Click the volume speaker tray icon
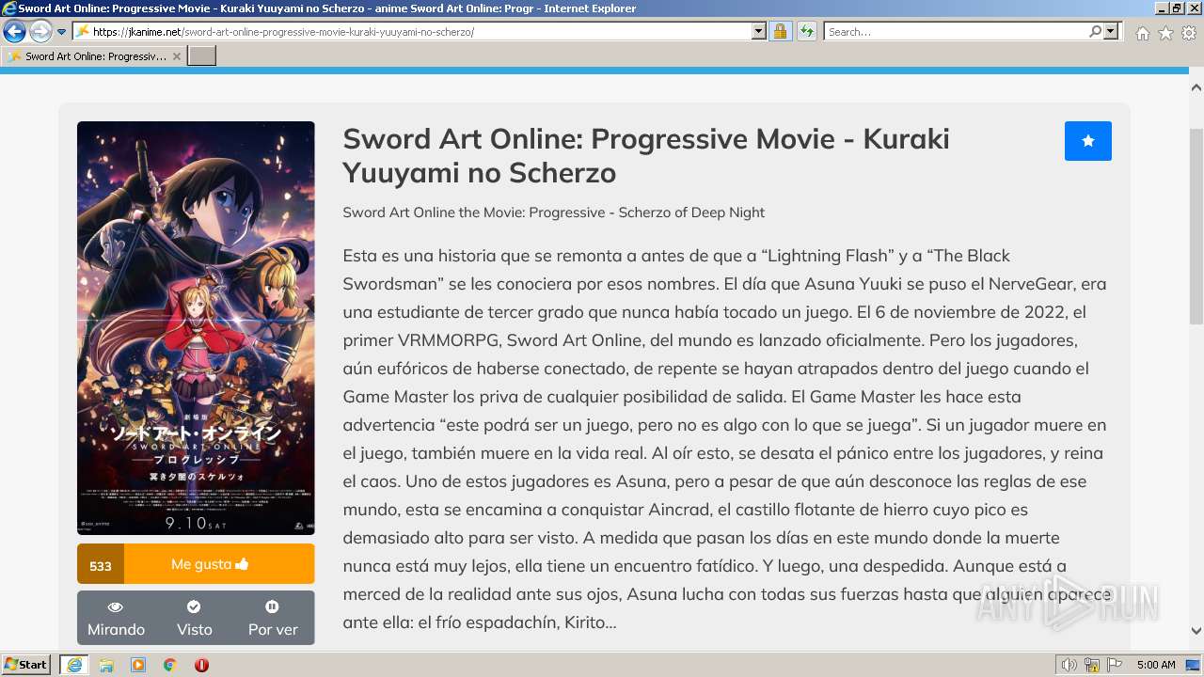The image size is (1204, 677). (x=1069, y=665)
